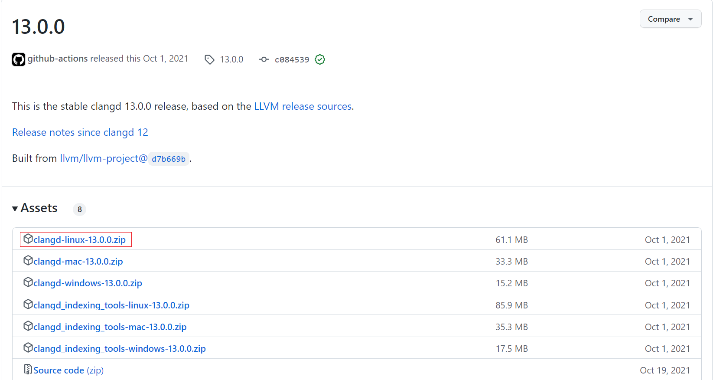The image size is (713, 380).
Task: Open commit c084539 link
Action: pos(292,59)
